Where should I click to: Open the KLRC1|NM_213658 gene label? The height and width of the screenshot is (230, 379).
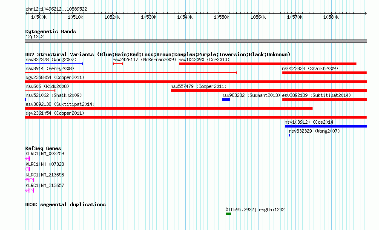tap(45, 175)
